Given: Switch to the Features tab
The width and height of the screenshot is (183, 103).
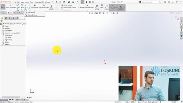Looking at the screenshot, I should (x=3, y=13).
